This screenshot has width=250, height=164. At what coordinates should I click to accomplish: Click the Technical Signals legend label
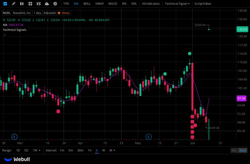14,30
